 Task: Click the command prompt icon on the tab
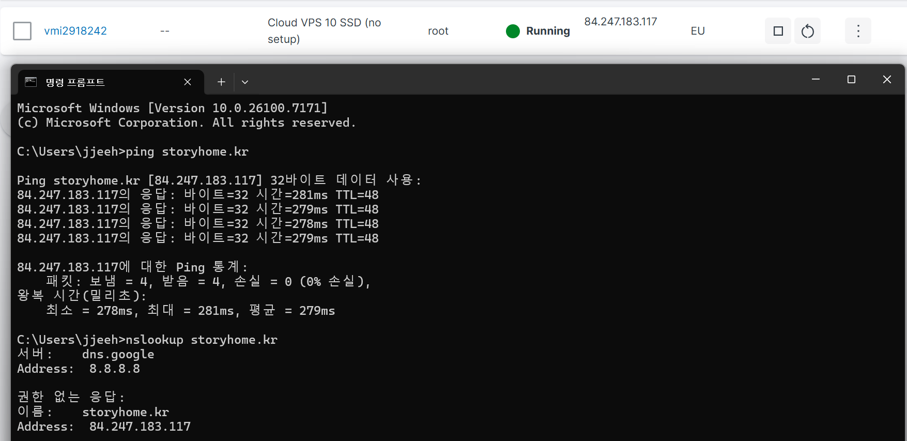(31, 82)
